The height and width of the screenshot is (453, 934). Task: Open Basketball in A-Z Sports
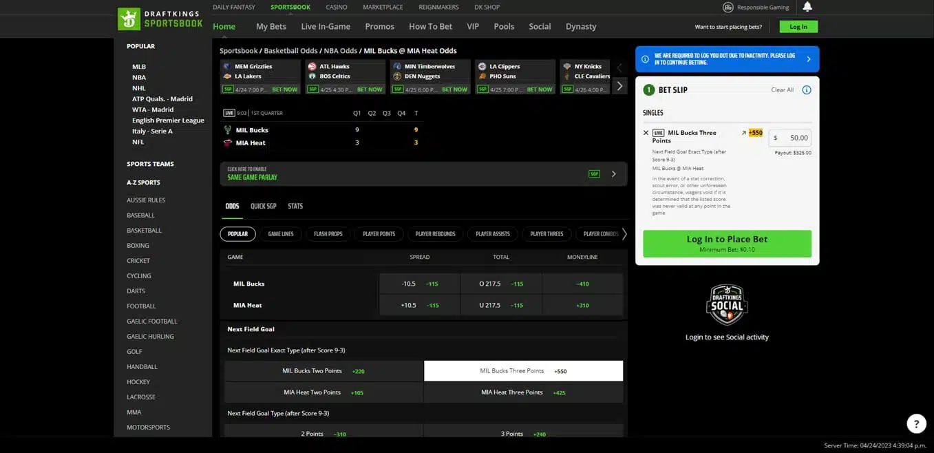[144, 231]
